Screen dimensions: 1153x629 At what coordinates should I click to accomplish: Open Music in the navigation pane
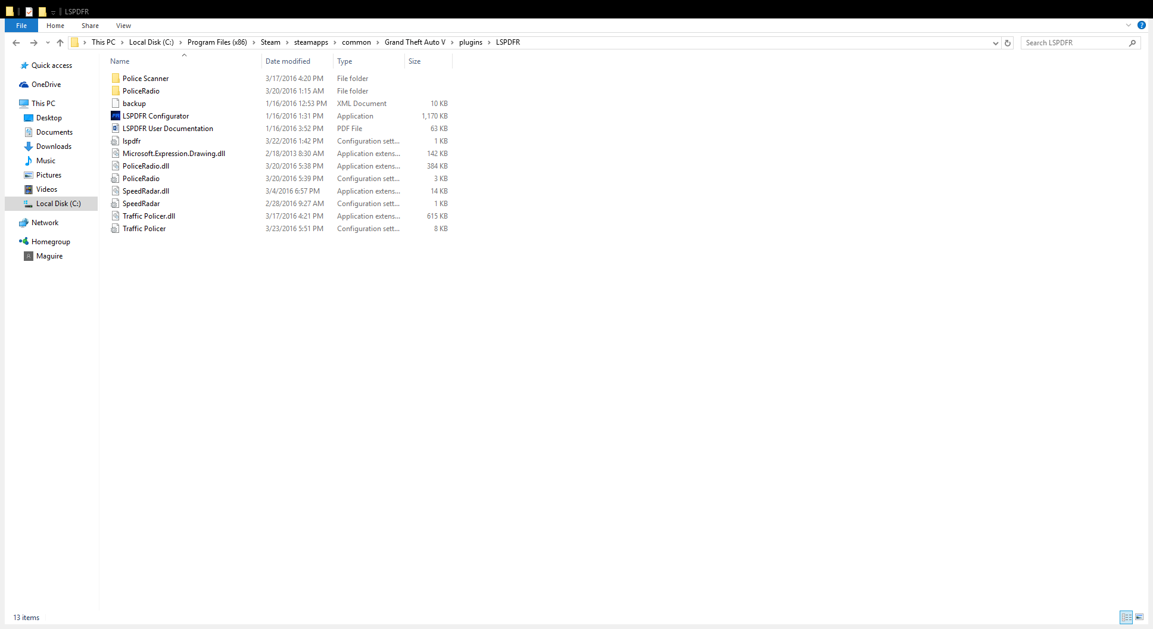[x=45, y=161]
